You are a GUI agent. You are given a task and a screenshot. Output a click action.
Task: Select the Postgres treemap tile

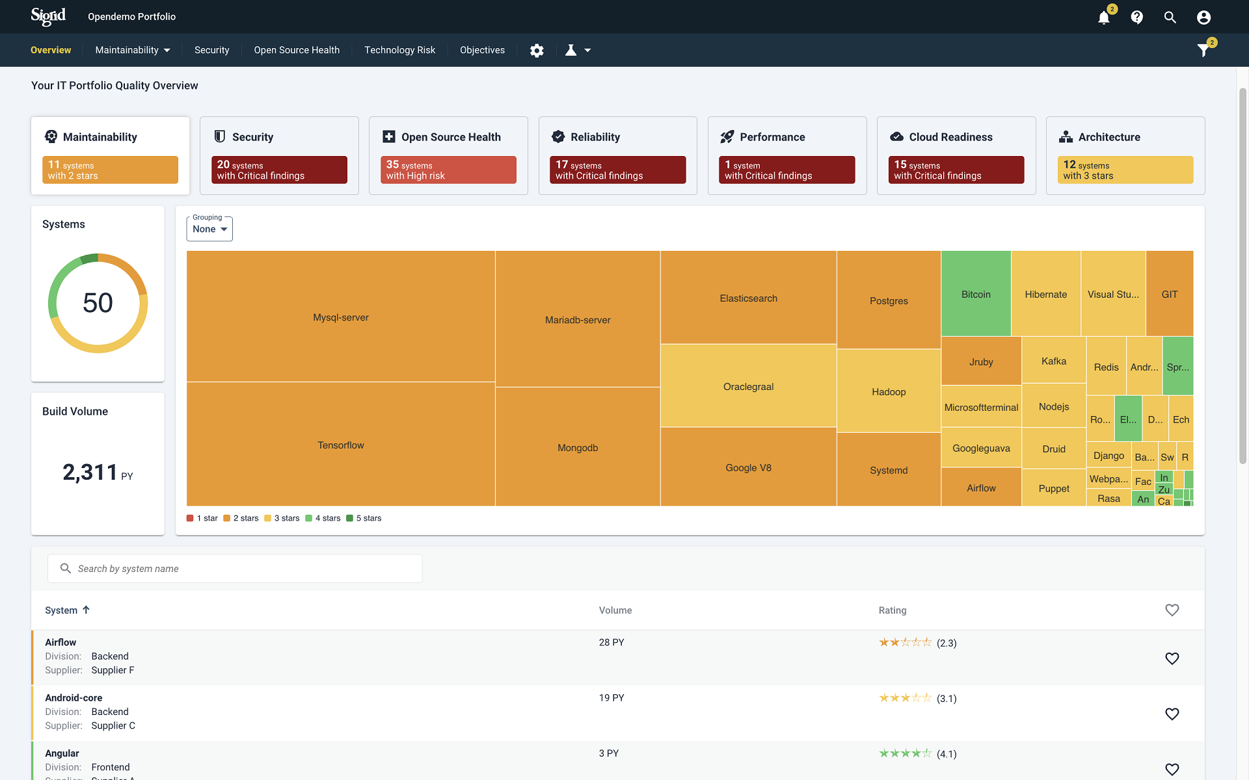(x=889, y=300)
